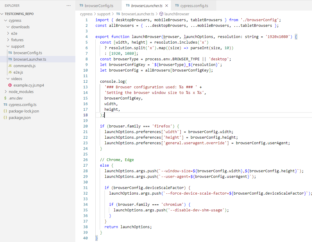This screenshot has height=242, width=312.
Task: Click the braces icon beside package.json
Action: [x=5, y=118]
